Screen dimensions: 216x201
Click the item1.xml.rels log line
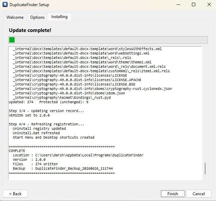point(91,71)
